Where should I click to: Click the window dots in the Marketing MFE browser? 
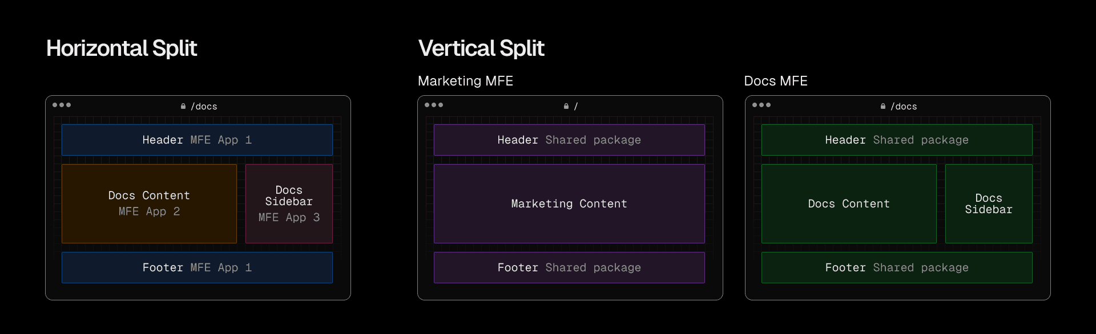(x=434, y=105)
